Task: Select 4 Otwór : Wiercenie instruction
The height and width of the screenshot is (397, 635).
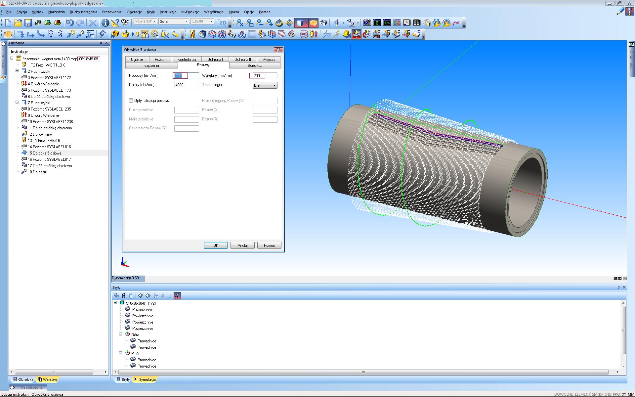Action: pyautogui.click(x=43, y=84)
